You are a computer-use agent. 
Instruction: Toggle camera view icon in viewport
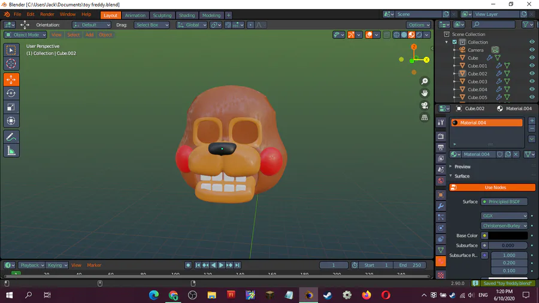(x=425, y=105)
